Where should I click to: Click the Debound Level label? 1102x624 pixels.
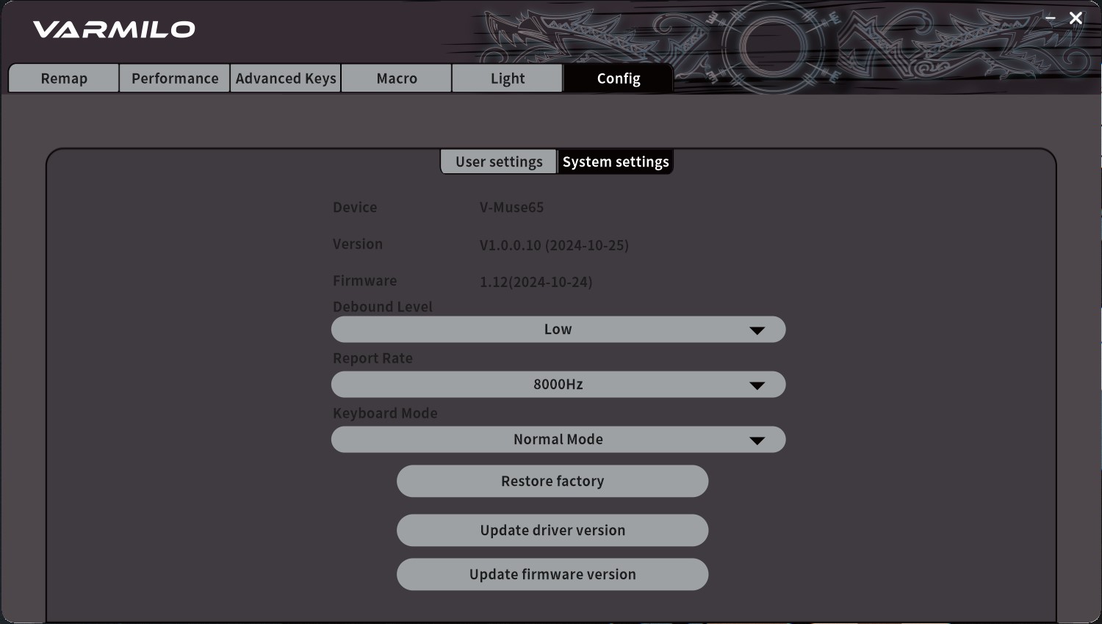coord(383,307)
